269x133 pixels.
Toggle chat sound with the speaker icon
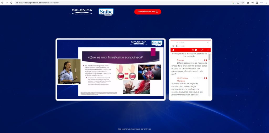coord(208,42)
